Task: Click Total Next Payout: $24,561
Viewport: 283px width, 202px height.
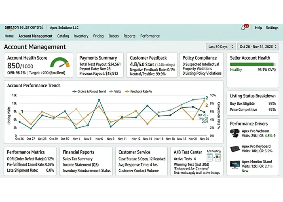Action: 100,64
